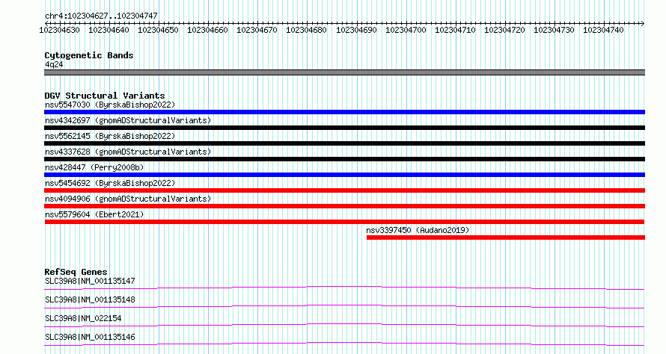Screen dimensions: 666x354
Task: Open variant nsv428447 (Perry2008b) label
Action: tap(94, 167)
